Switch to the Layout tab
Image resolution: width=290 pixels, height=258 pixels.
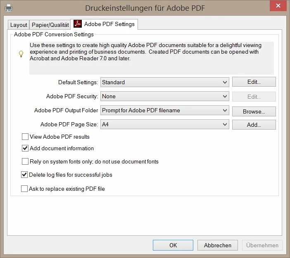tap(19, 25)
